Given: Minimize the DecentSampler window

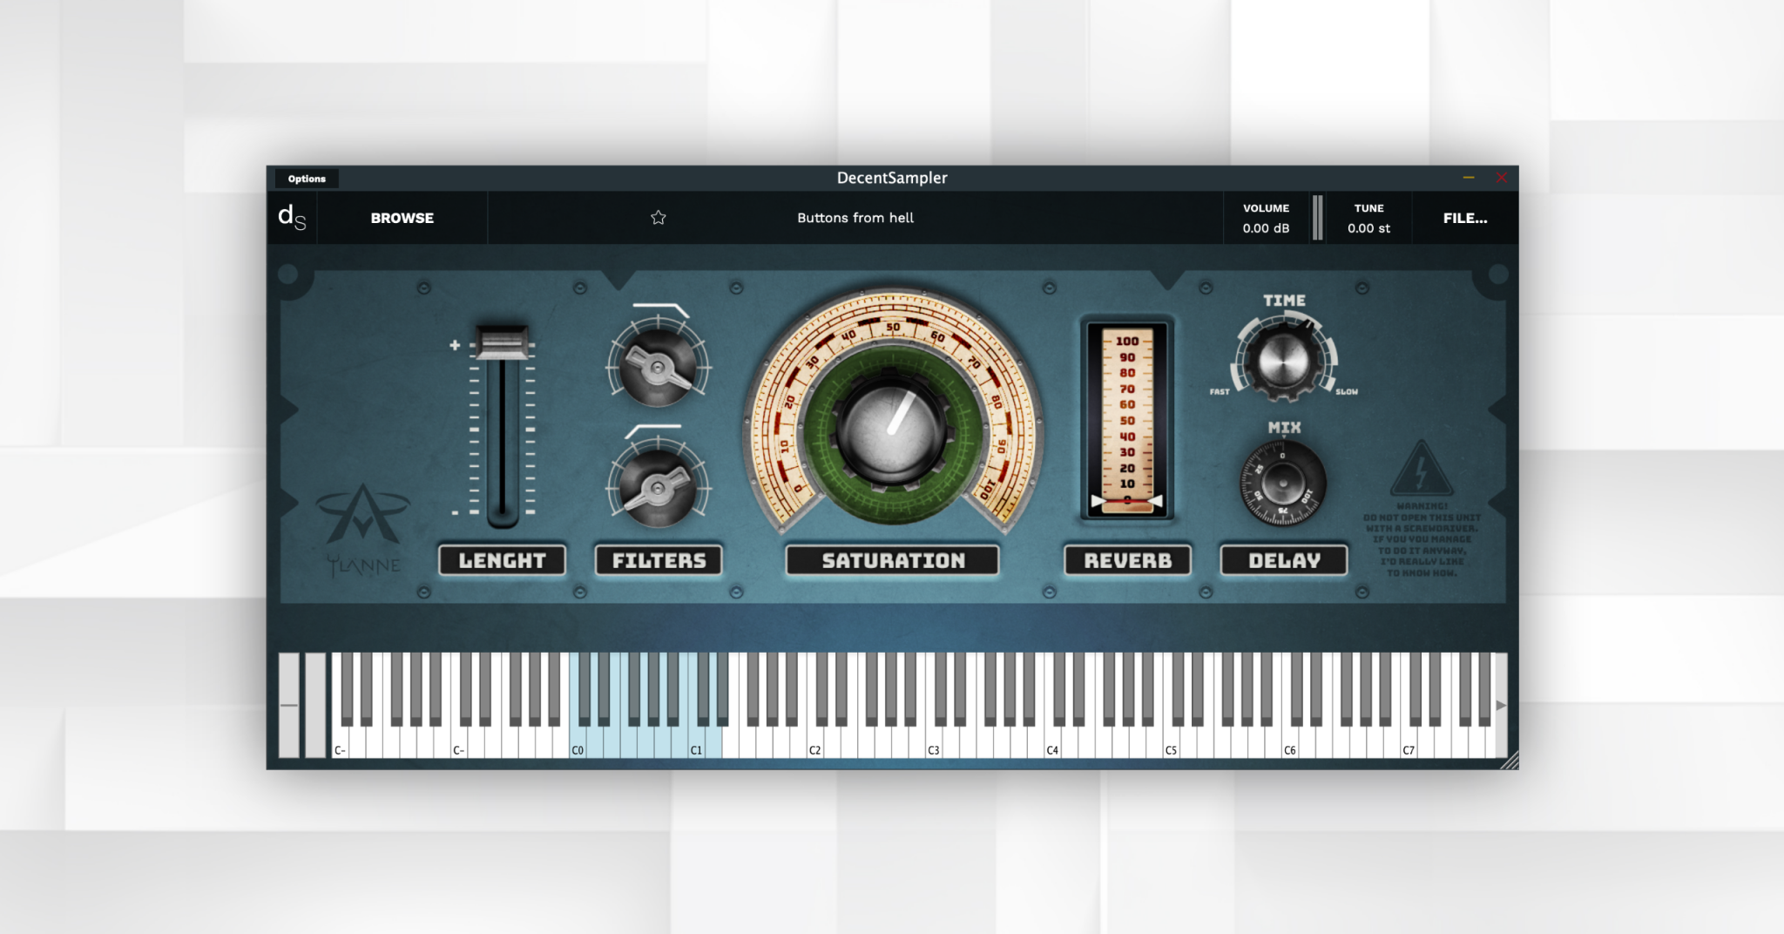Looking at the screenshot, I should tap(1469, 178).
